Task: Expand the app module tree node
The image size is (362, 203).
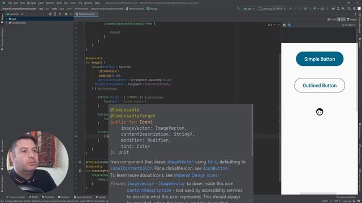Action: tap(6, 19)
